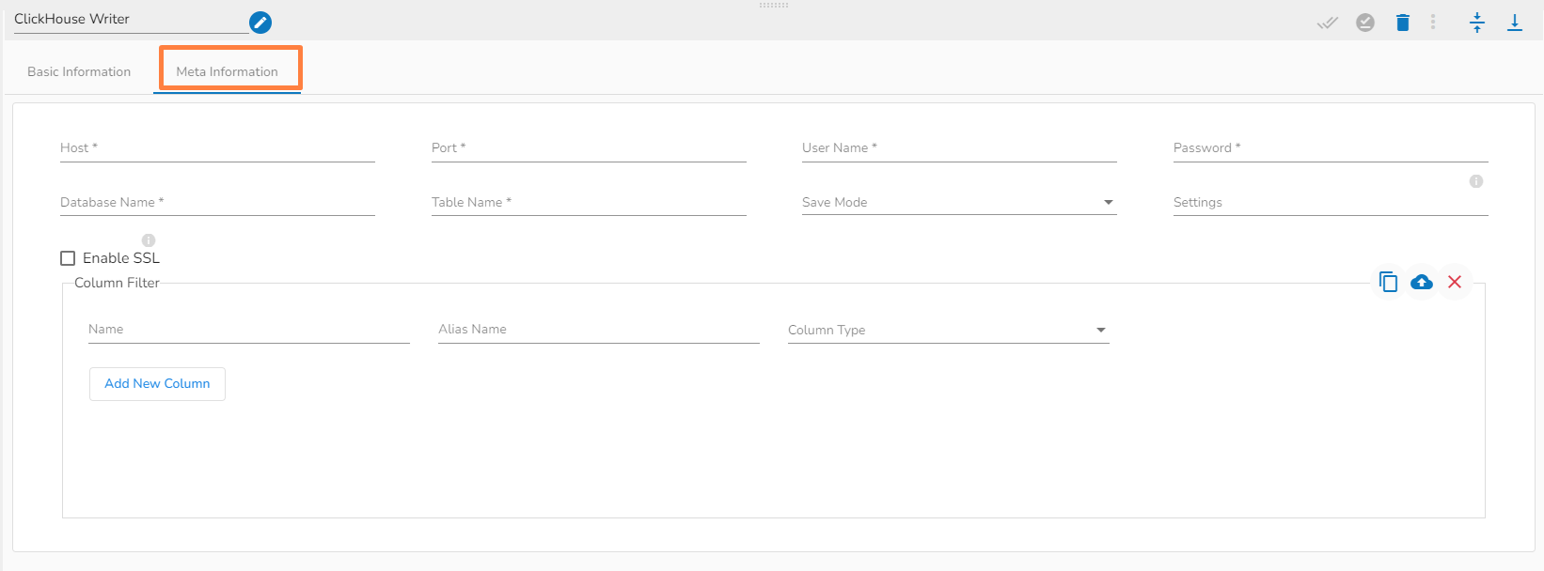The height and width of the screenshot is (571, 1544).
Task: Click the Alias Name input field
Action: coord(598,330)
